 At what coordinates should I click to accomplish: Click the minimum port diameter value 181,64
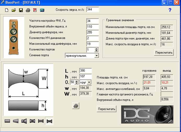pos(167,33)
